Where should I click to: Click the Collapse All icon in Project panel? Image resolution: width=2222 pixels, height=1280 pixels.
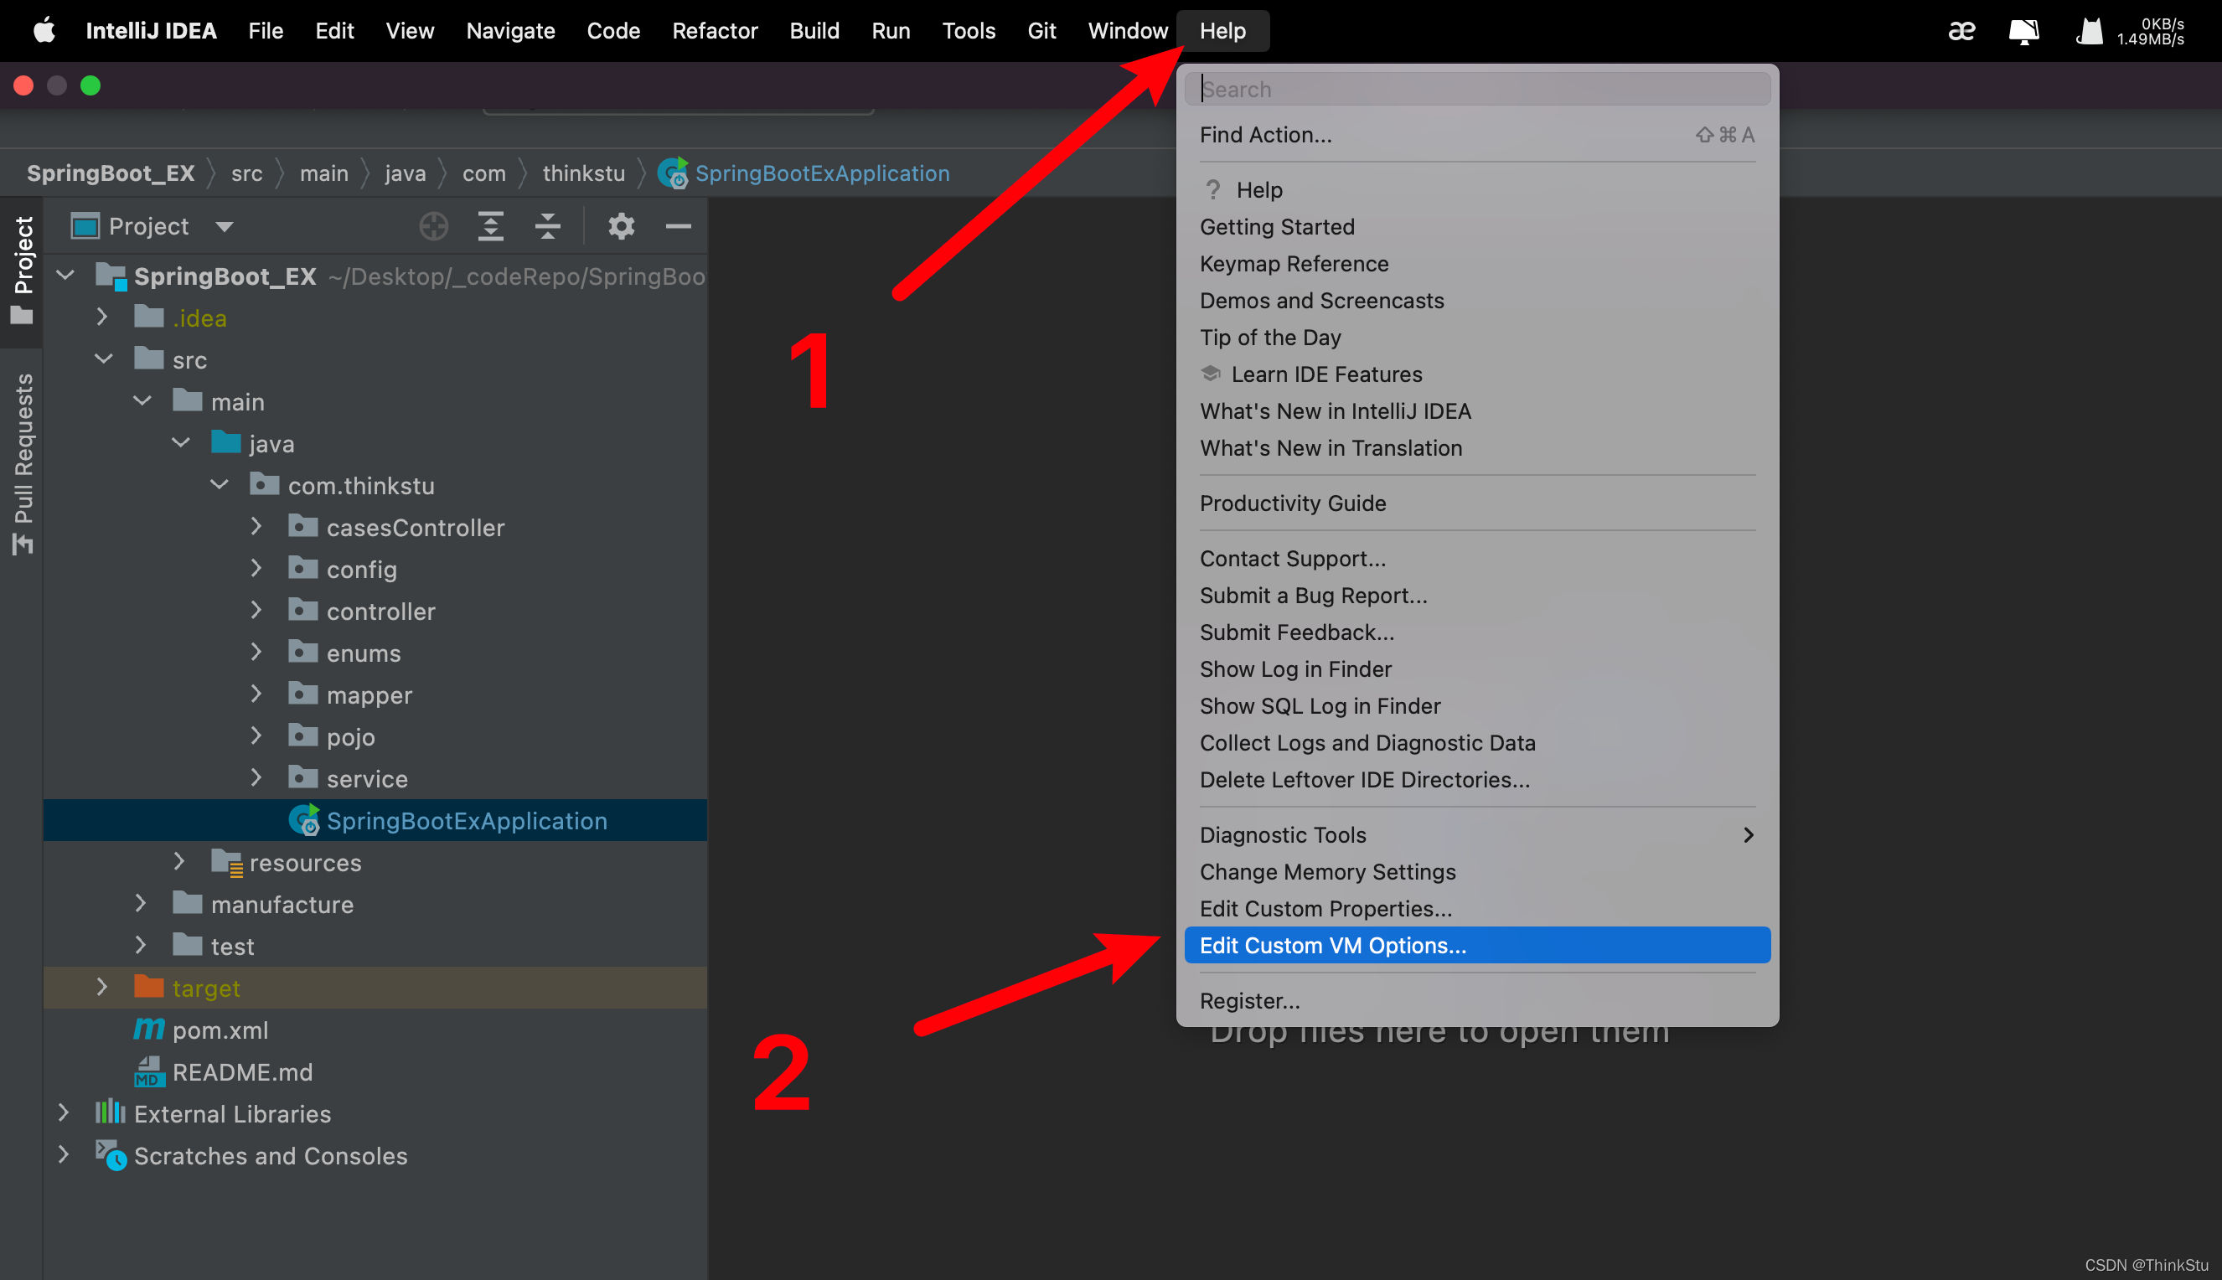[548, 226]
